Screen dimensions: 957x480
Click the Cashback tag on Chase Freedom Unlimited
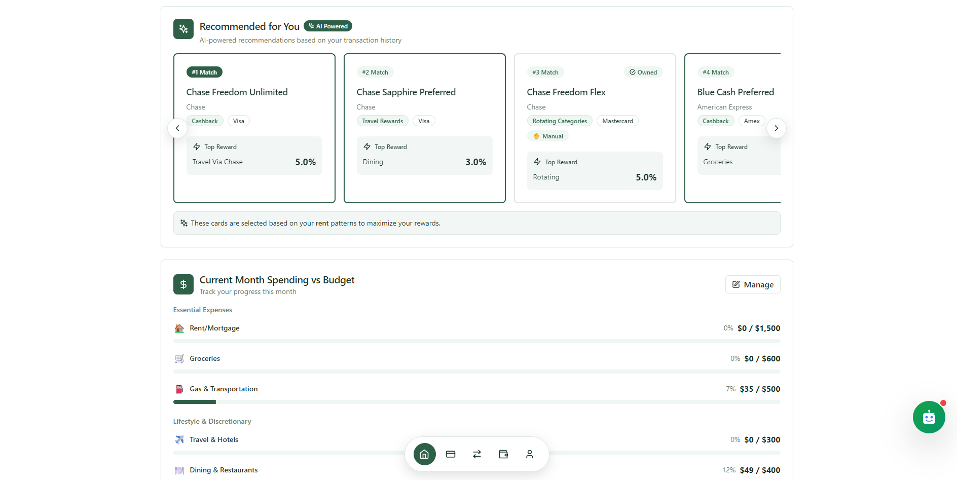pyautogui.click(x=205, y=121)
